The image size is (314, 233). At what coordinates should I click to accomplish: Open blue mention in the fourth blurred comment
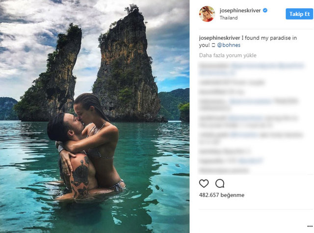tap(251, 101)
